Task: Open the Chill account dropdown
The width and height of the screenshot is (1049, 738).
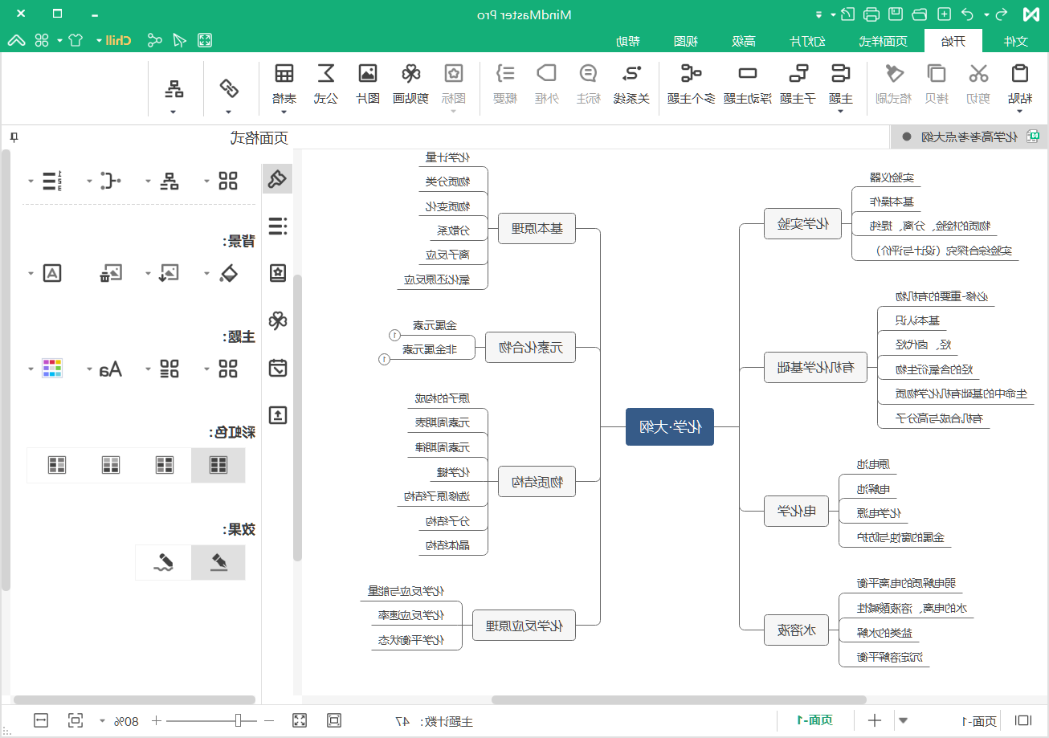Action: (x=99, y=40)
